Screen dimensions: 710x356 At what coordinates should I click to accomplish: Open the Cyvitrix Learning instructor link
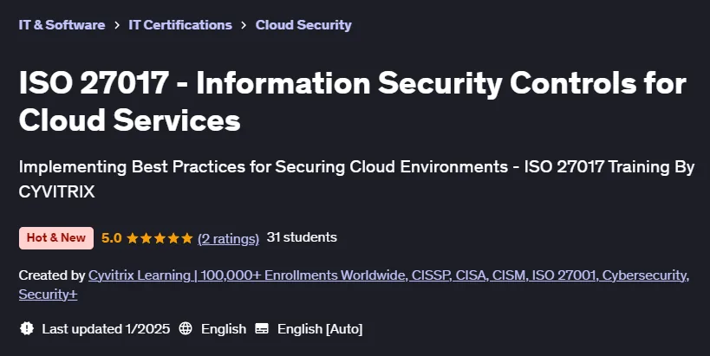point(354,284)
